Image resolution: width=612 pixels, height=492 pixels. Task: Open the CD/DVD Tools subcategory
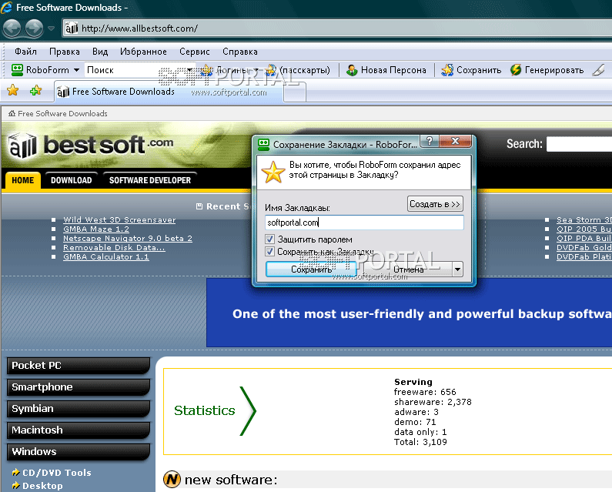click(x=57, y=473)
